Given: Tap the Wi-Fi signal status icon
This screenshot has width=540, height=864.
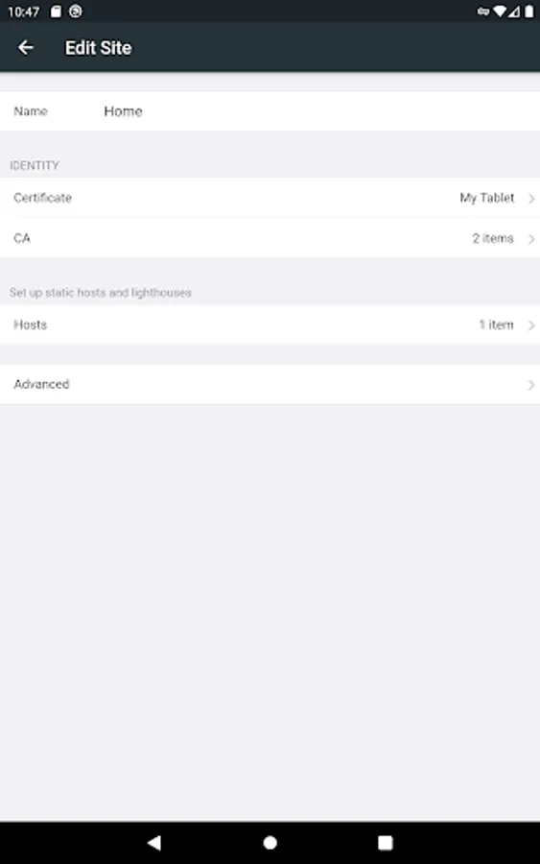Looking at the screenshot, I should 500,11.
